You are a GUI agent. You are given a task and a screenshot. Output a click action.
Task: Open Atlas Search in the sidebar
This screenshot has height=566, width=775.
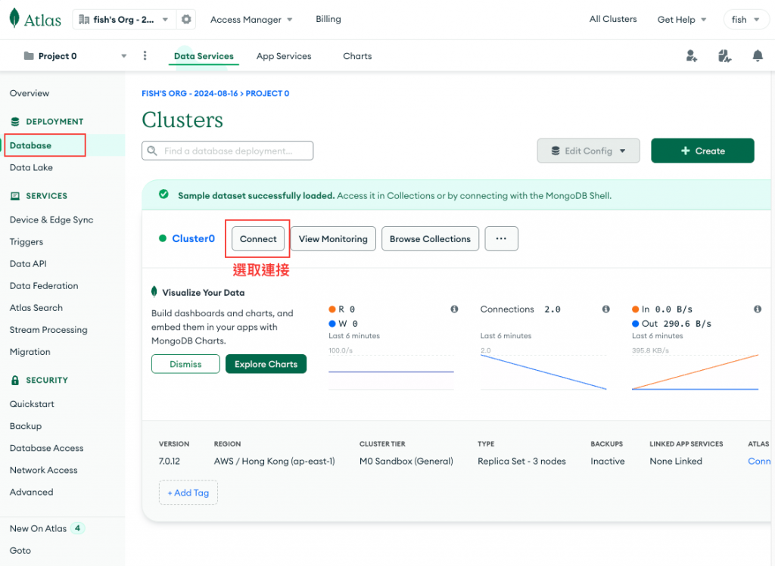click(36, 307)
